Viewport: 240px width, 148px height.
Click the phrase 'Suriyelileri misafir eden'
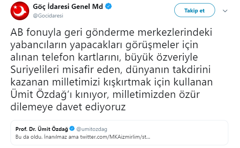coord(66,70)
